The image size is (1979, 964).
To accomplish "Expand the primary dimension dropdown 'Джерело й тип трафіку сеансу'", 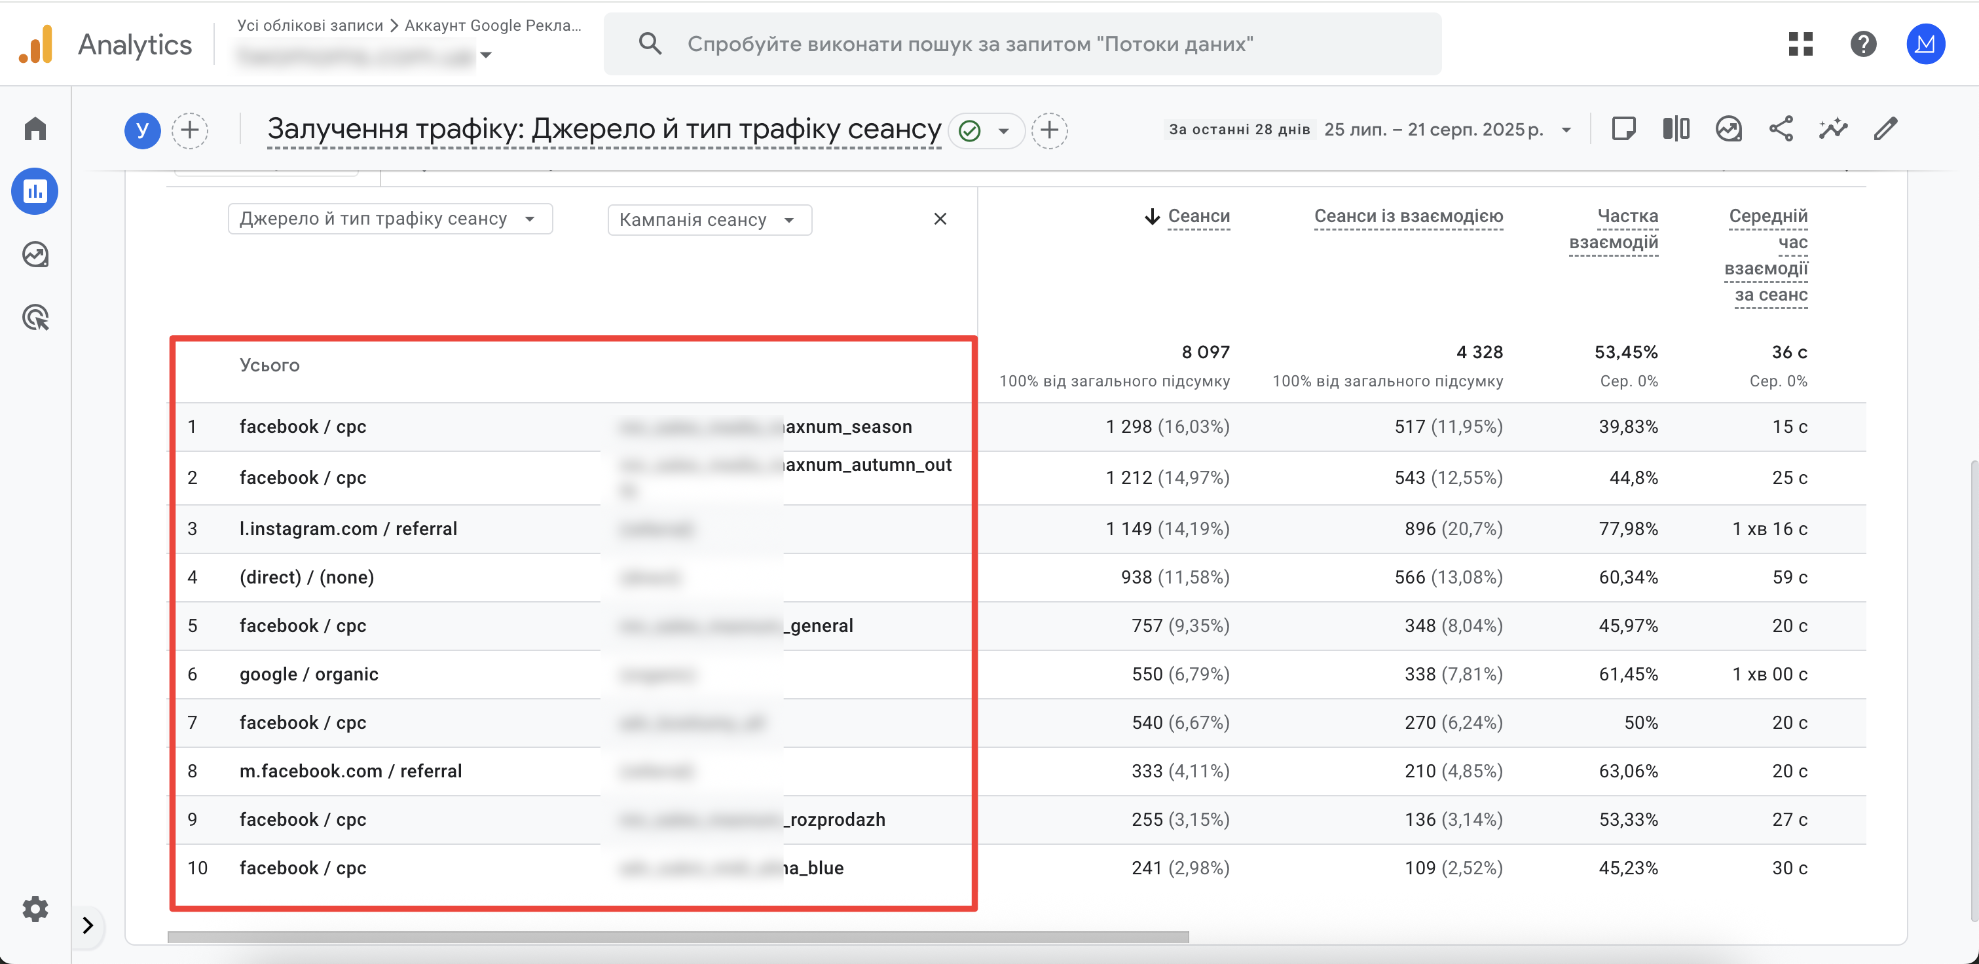I will tap(390, 219).
